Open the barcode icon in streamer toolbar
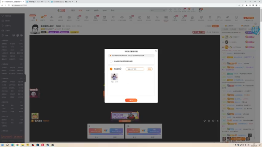The width and height of the screenshot is (262, 147). (x=166, y=17)
